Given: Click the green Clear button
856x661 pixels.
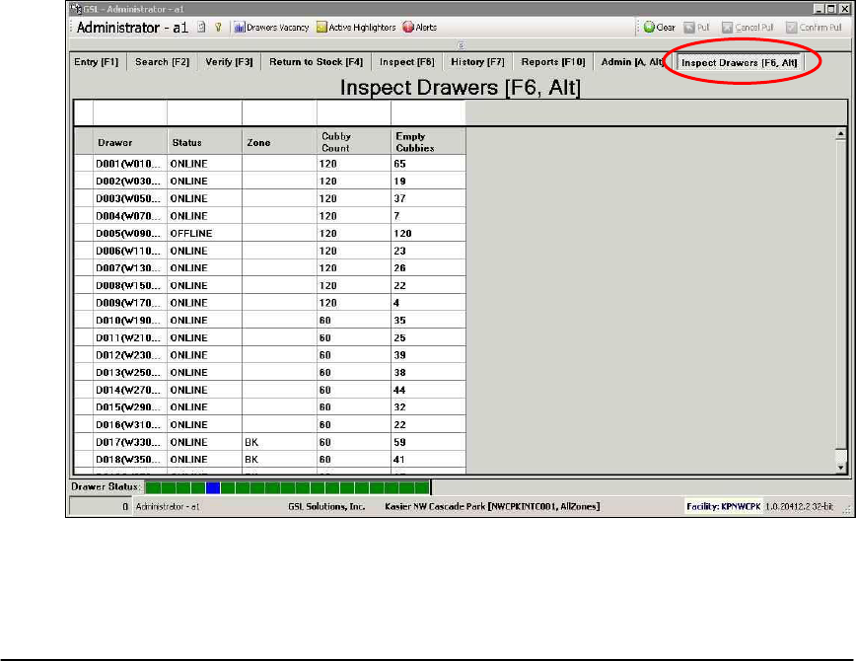Looking at the screenshot, I should click(659, 28).
